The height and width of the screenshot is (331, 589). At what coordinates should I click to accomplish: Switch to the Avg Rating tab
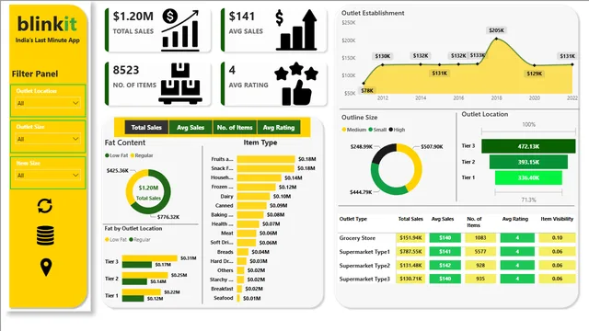tap(279, 128)
